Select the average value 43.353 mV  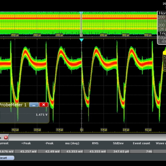pos(72,151)
